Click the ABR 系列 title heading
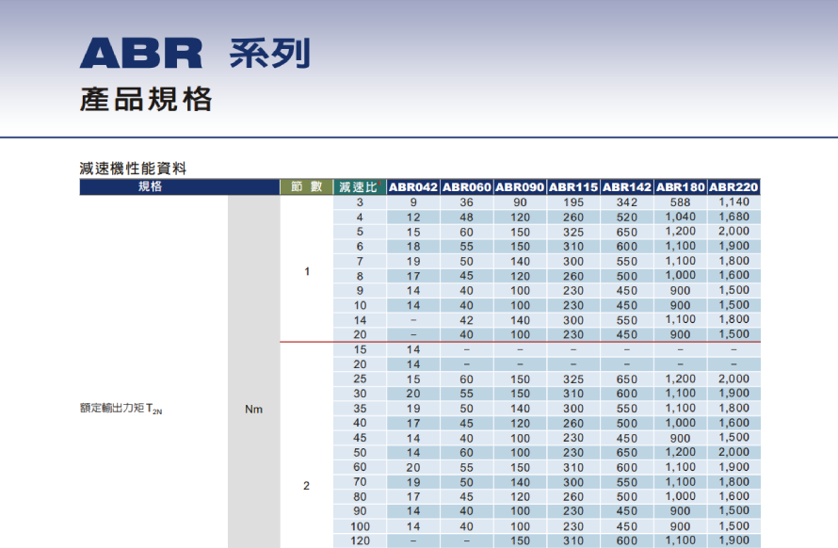Viewport: 838px width, 548px height. pyautogui.click(x=195, y=54)
